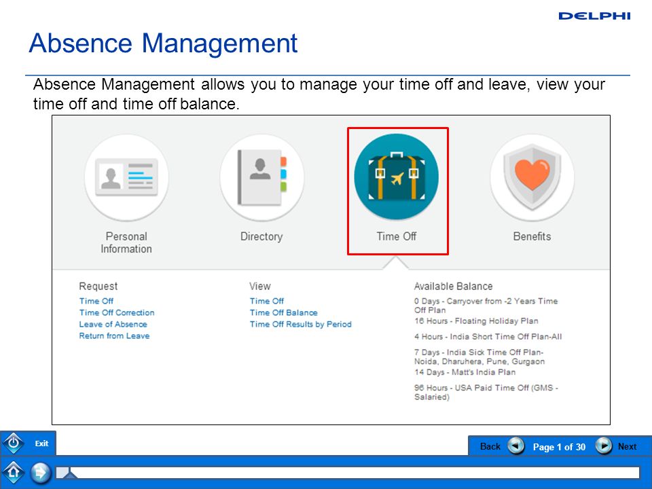Screen dimensions: 652x489
Task: Open Time Off Results by Period link
Action: 301,325
